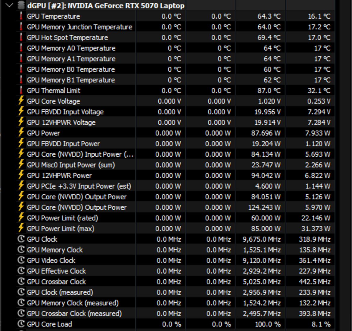
Task: Select the 442.5 MHz Crossbar Clock average value
Action: [315, 282]
